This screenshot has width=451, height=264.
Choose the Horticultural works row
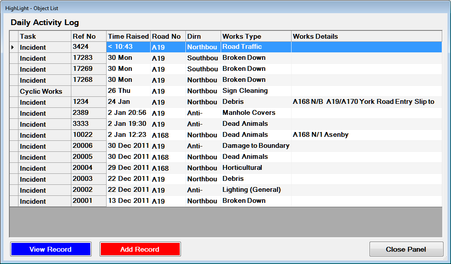click(255, 168)
